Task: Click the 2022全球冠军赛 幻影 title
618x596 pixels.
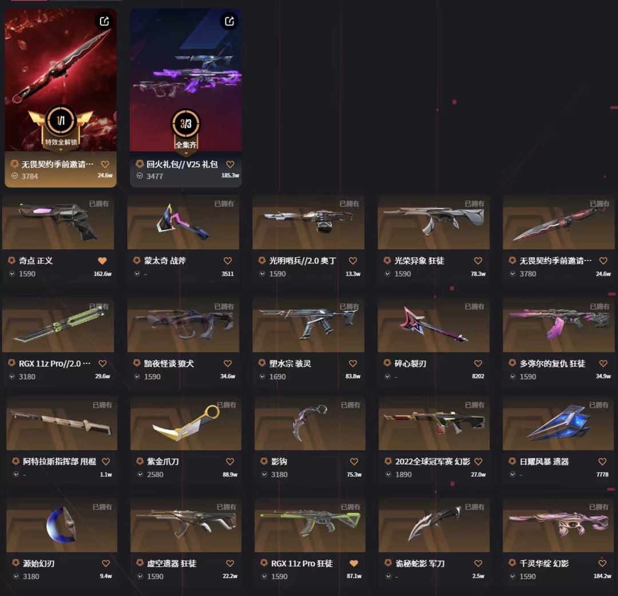Action: click(433, 461)
